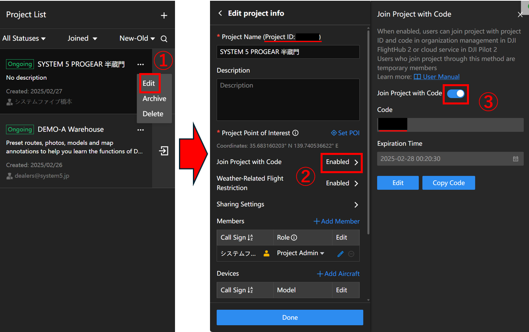Image resolution: width=529 pixels, height=332 pixels.
Task: Select Archive in project context menu
Action: (x=154, y=98)
